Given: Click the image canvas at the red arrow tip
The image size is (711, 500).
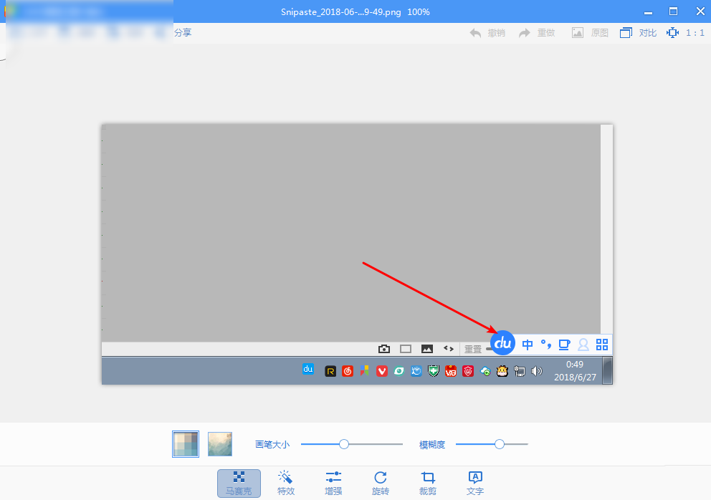Looking at the screenshot, I should (x=495, y=332).
